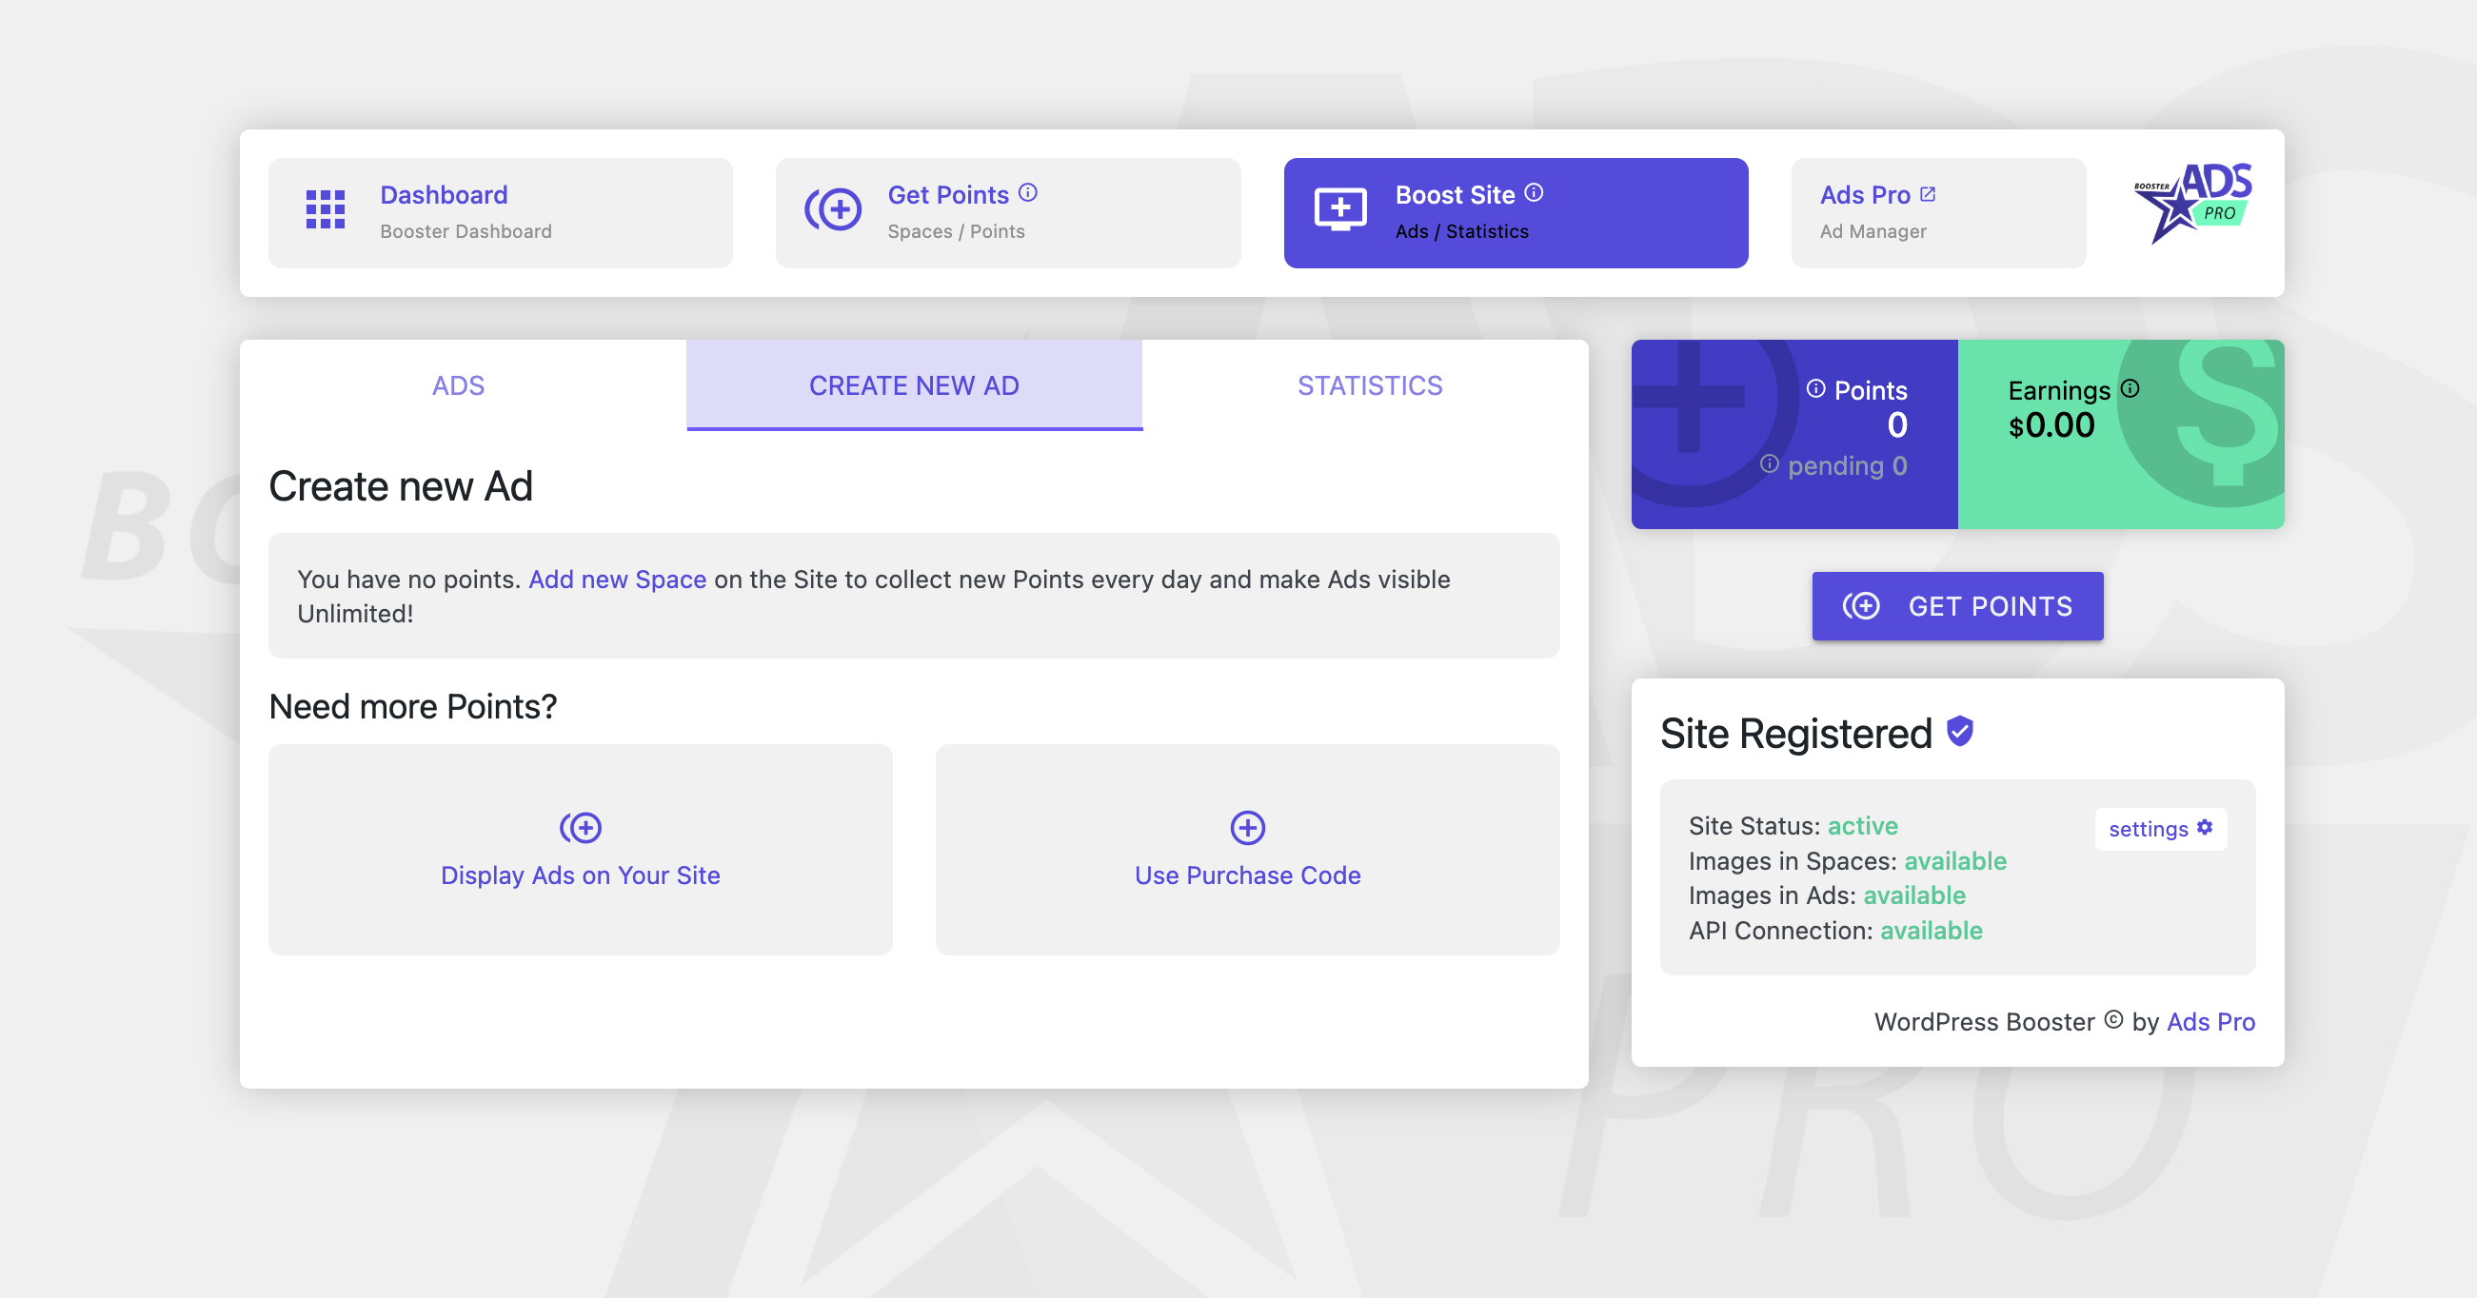Click the Boost Site monitor icon
Viewport: 2477px width, 1298px height.
1341,209
